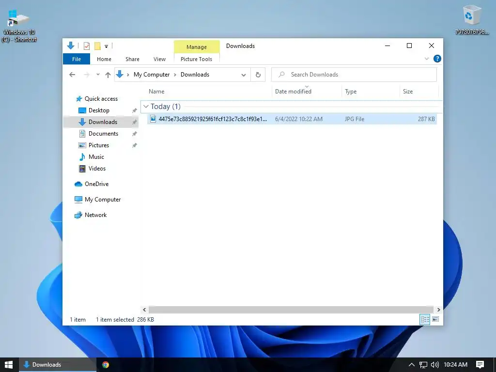This screenshot has width=496, height=372.
Task: Click the 10:24 AM taskbar clock
Action: (x=455, y=365)
